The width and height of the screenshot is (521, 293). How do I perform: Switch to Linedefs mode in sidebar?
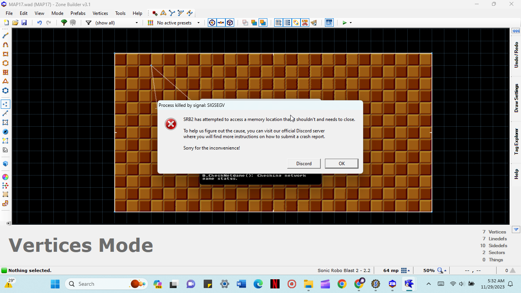coord(5,113)
